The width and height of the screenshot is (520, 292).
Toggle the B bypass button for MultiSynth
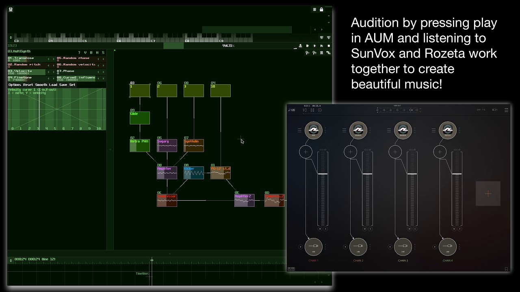point(91,52)
